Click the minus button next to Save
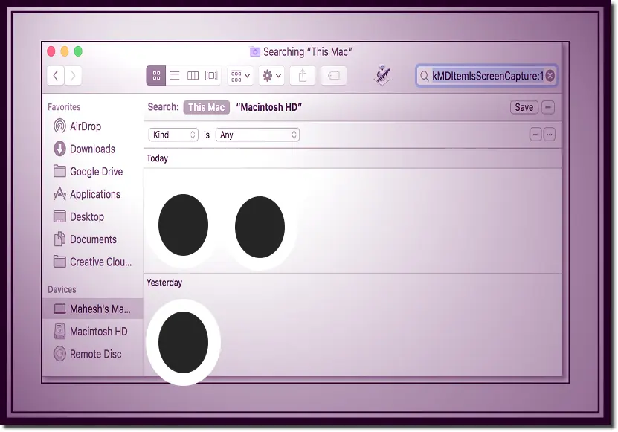This screenshot has height=432, width=618. pos(548,107)
